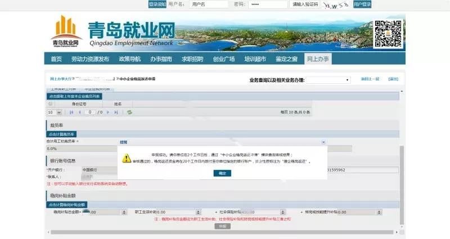Open 政策导航 in the navigation bar
This screenshot has height=239, width=450.
129,59
